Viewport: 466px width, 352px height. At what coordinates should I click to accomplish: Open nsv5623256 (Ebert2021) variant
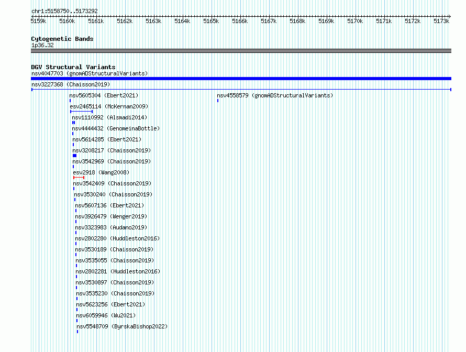pyautogui.click(x=110, y=304)
